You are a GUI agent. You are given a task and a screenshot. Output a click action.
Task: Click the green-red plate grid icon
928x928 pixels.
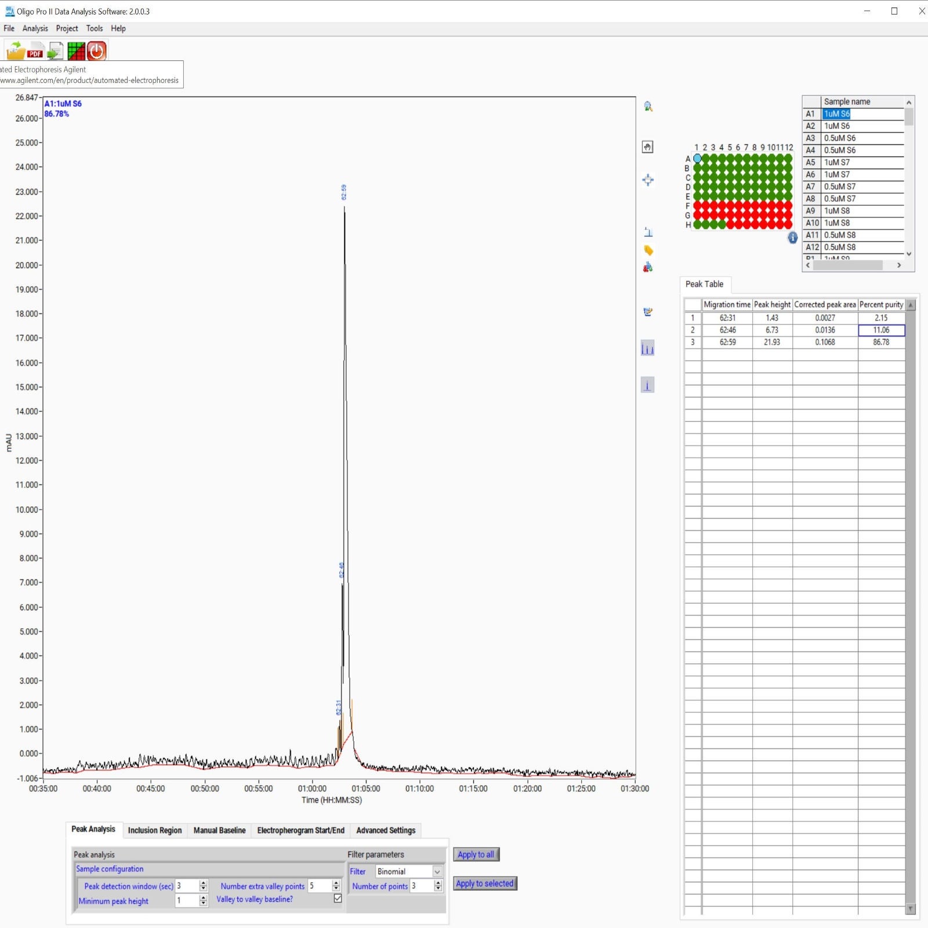click(76, 51)
